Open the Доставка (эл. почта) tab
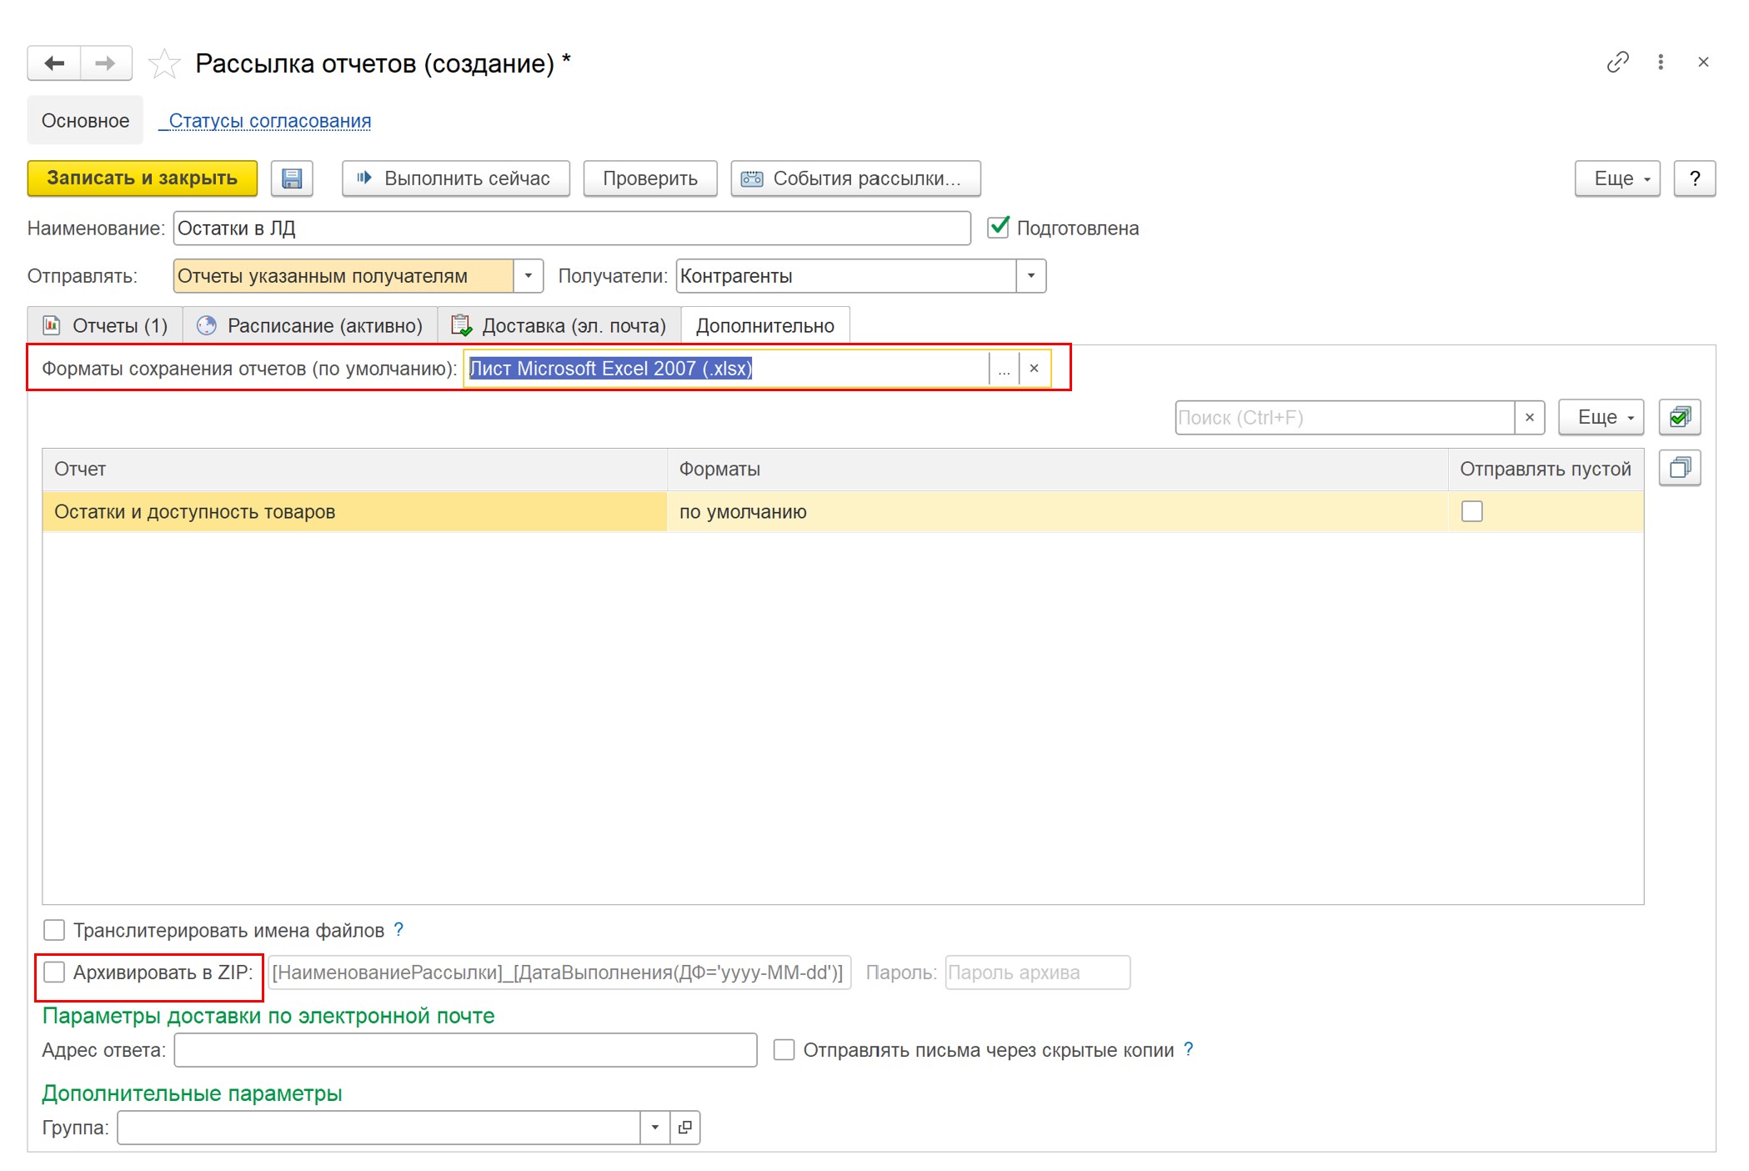Screen dimensions: 1749x1171 (559, 326)
